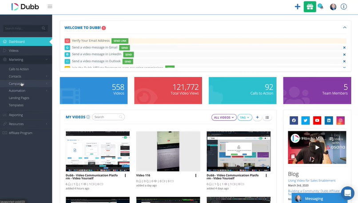Switch to list view of videos
The height and width of the screenshot is (203, 358).
tap(267, 118)
